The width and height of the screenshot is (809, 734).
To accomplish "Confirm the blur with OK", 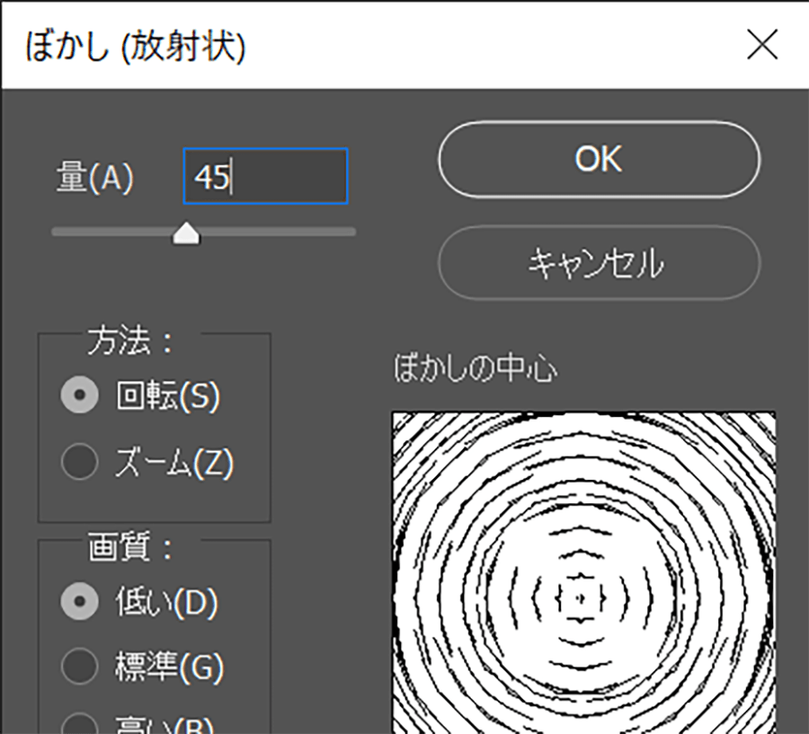I will click(599, 159).
